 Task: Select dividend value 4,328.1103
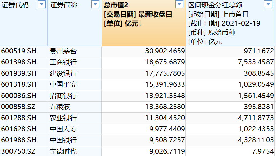point(230,140)
